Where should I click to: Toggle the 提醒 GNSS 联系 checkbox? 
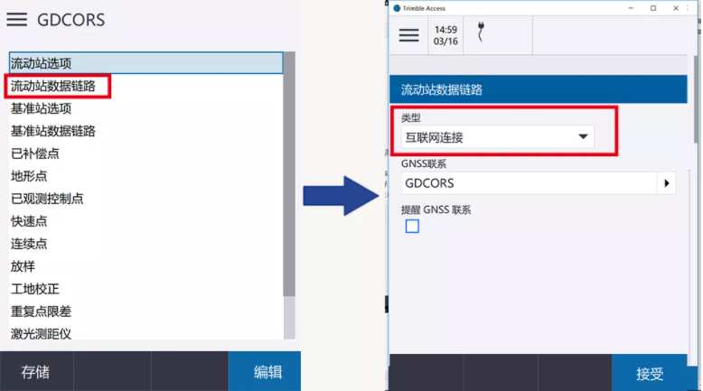click(x=412, y=227)
